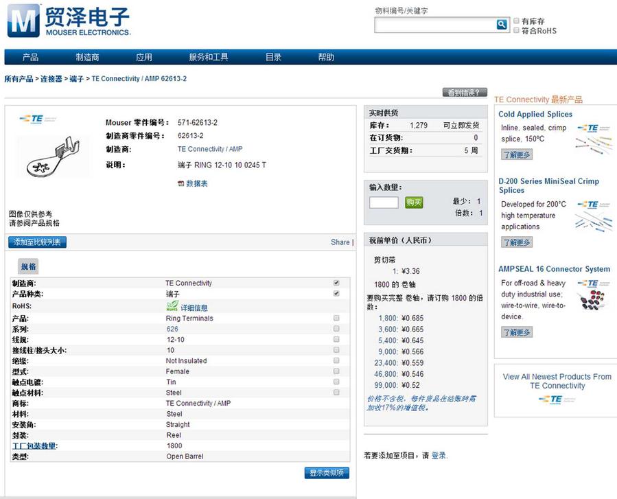617x499 pixels.
Task: Click the 3,600 price break quantity
Action: point(388,329)
